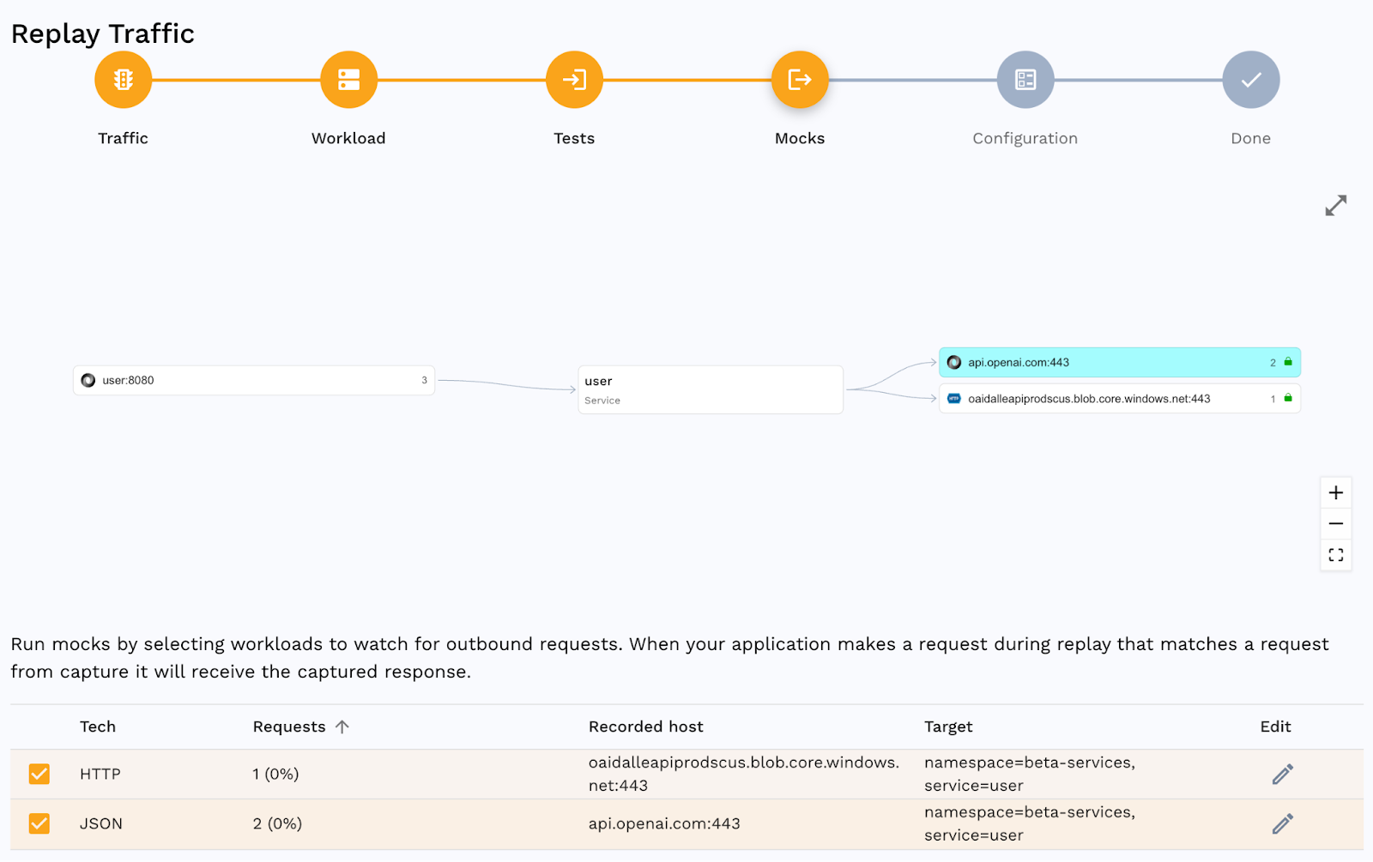Select the Workload step label
The image size is (1373, 862).
click(348, 138)
